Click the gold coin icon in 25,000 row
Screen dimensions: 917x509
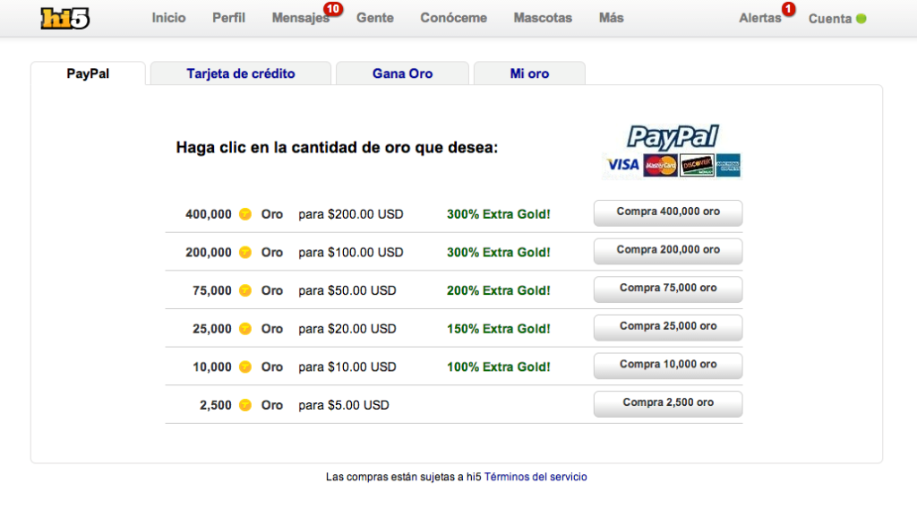click(245, 329)
